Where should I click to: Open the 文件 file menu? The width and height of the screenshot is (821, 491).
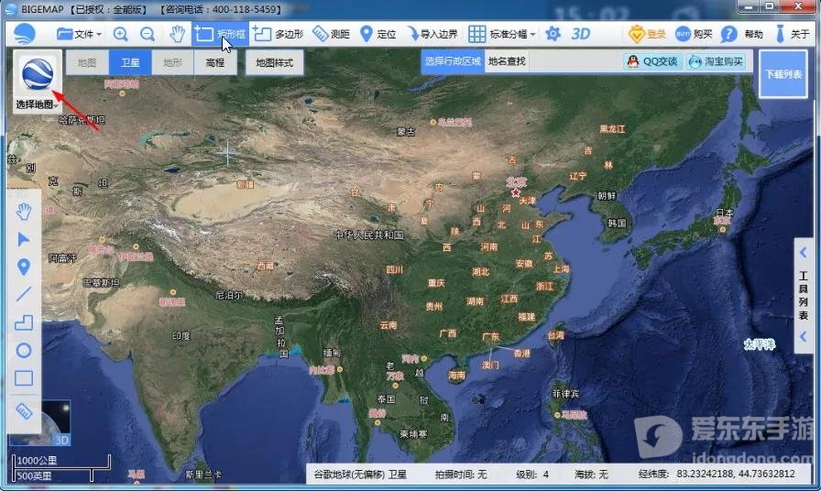pyautogui.click(x=79, y=34)
